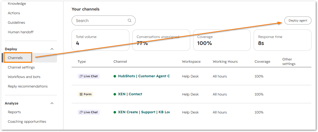Click the Your channels heading
The height and width of the screenshot is (132, 318).
pos(86,9)
